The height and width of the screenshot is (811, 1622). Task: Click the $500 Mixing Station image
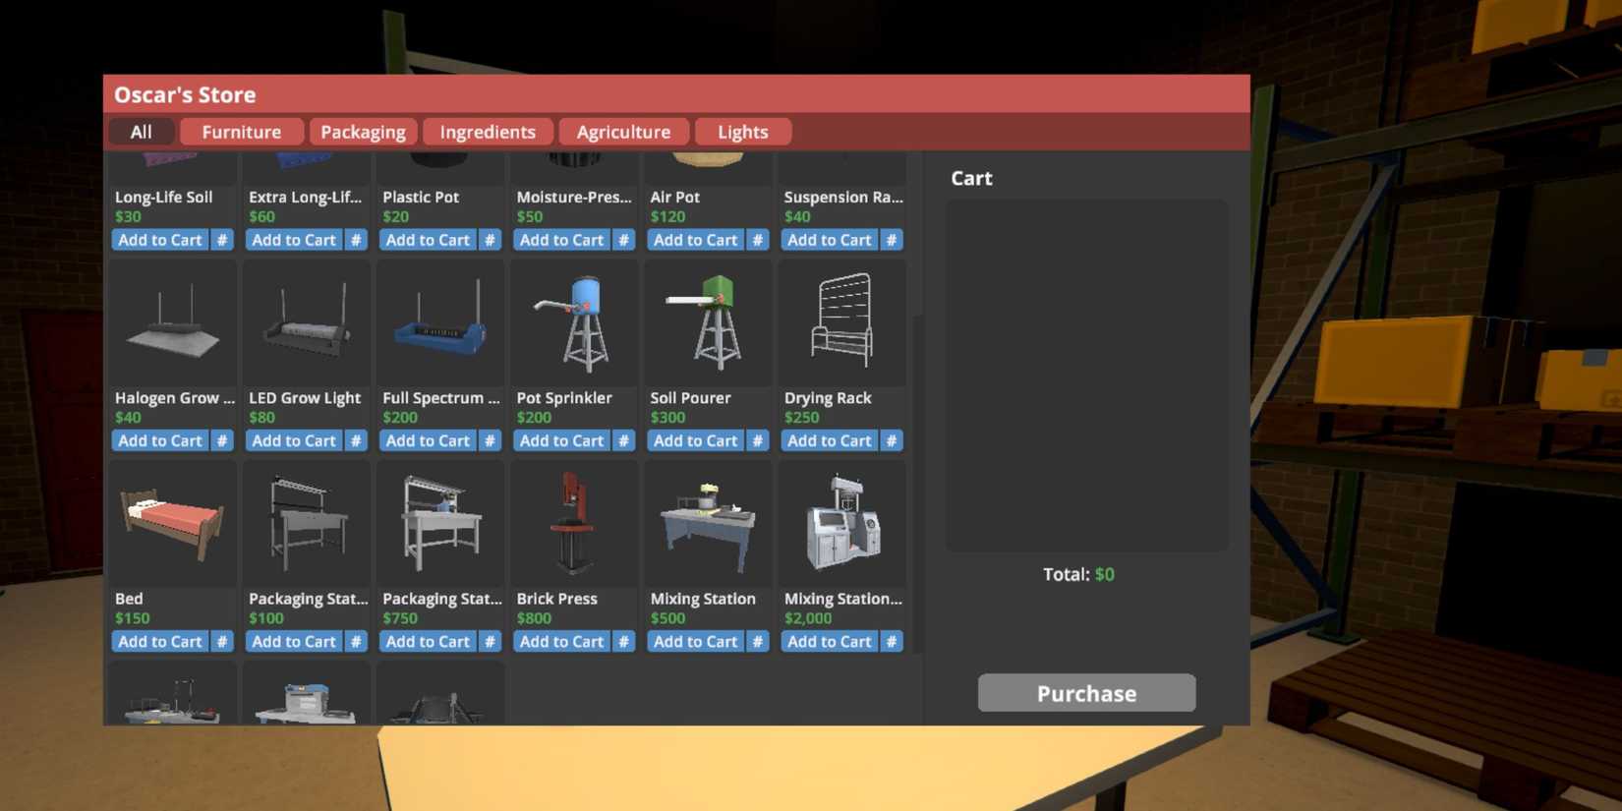[x=708, y=525]
